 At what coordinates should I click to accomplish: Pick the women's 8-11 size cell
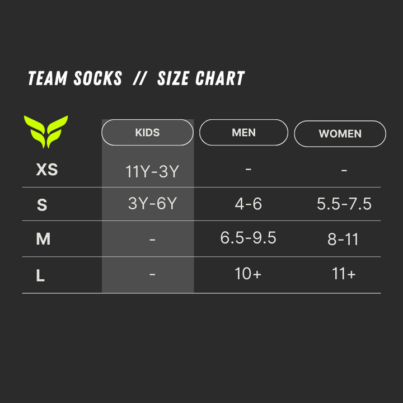[343, 240]
